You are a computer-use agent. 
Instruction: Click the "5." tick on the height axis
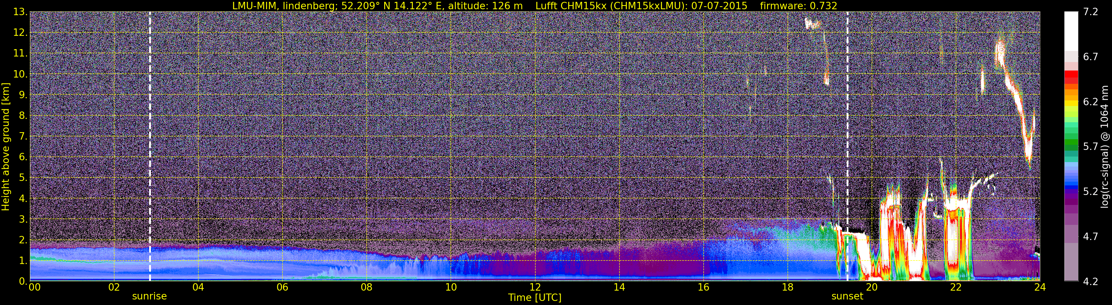23,178
